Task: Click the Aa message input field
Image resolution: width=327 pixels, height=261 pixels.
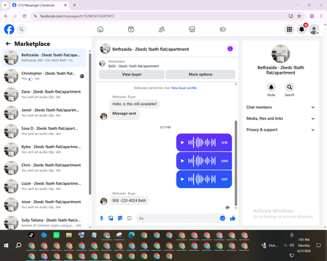Action: [178, 218]
